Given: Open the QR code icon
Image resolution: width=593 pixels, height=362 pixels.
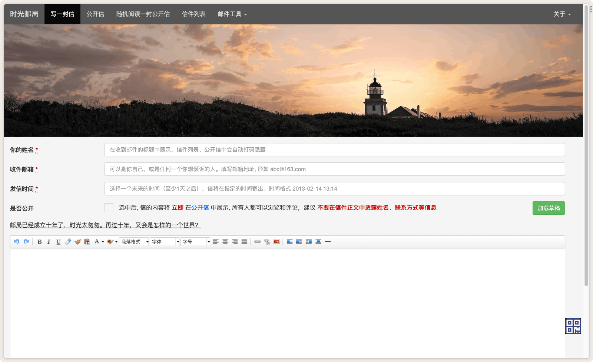Looking at the screenshot, I should (573, 326).
